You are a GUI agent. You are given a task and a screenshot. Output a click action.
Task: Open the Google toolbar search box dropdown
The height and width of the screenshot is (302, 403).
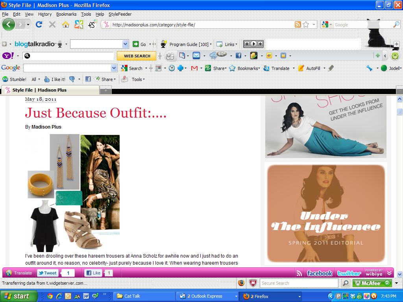click(x=114, y=68)
